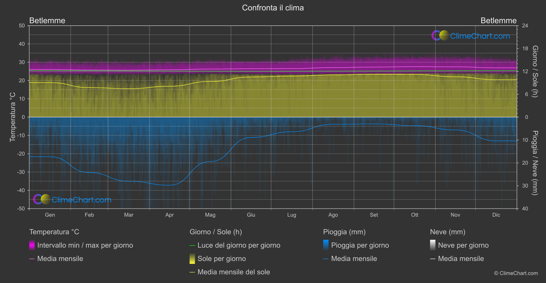
Task: Click the yellow 'Sole per giorno' swatch
Action: [192, 259]
